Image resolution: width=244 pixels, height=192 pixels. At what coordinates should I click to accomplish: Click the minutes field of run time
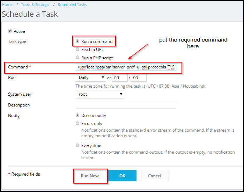138,77
